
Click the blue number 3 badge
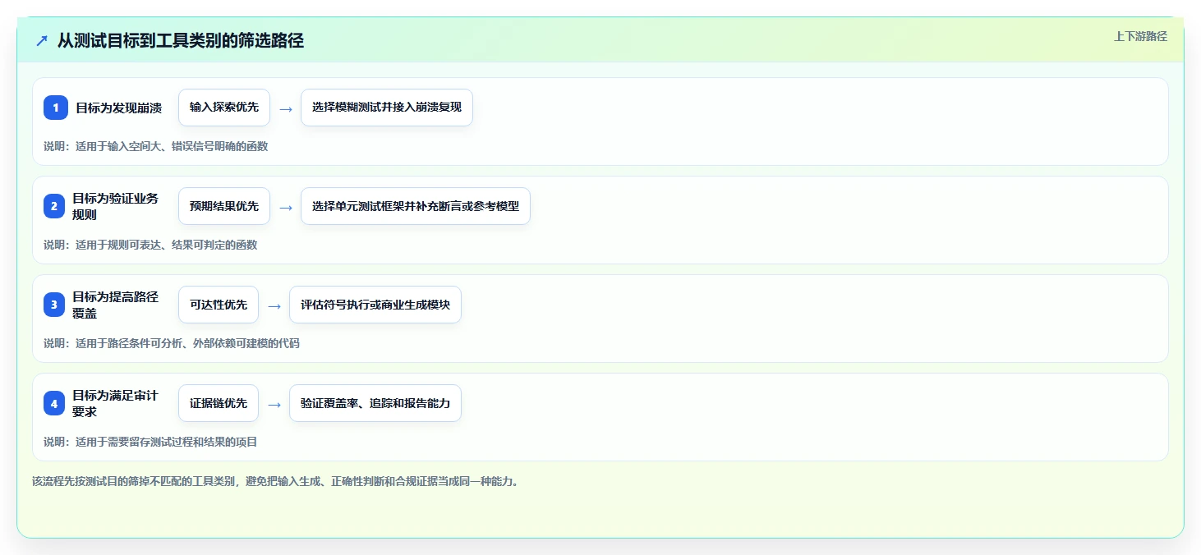pos(54,305)
